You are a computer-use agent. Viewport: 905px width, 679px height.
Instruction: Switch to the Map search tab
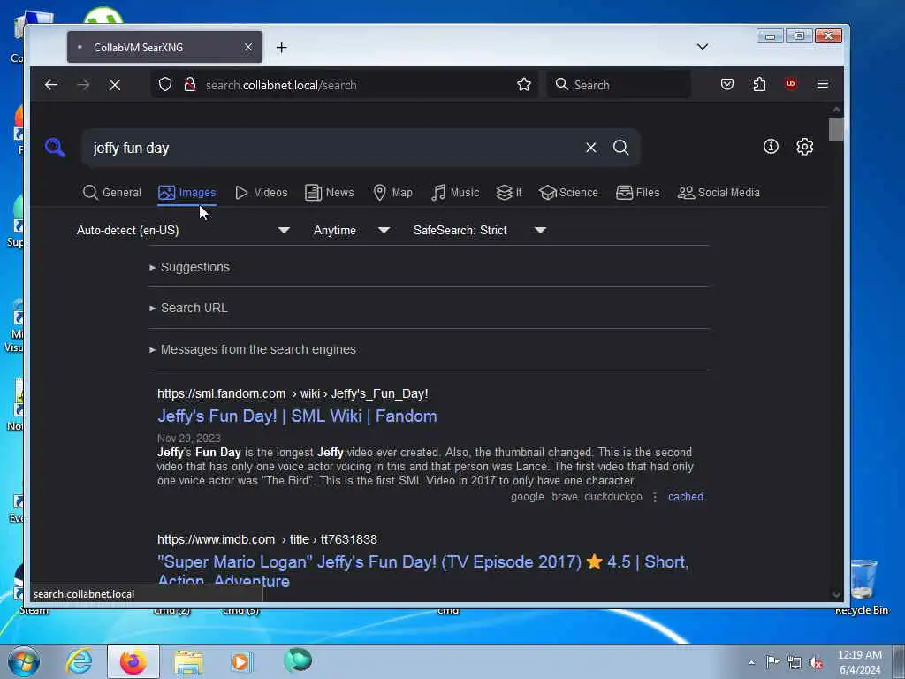click(x=392, y=192)
